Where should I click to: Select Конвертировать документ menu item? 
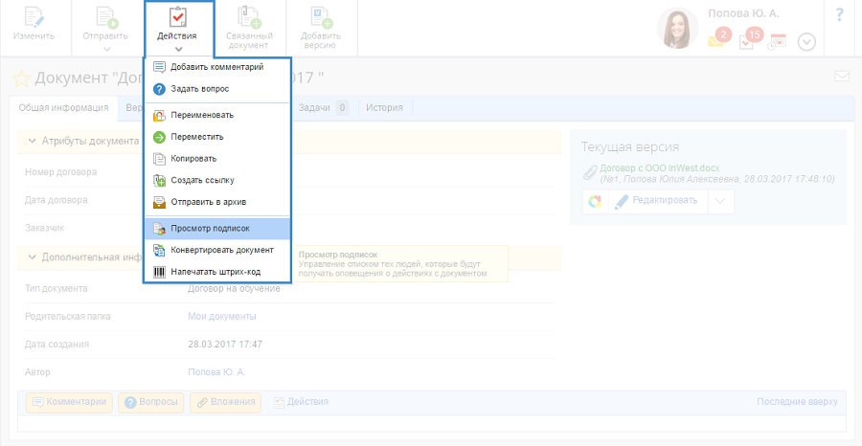217,250
